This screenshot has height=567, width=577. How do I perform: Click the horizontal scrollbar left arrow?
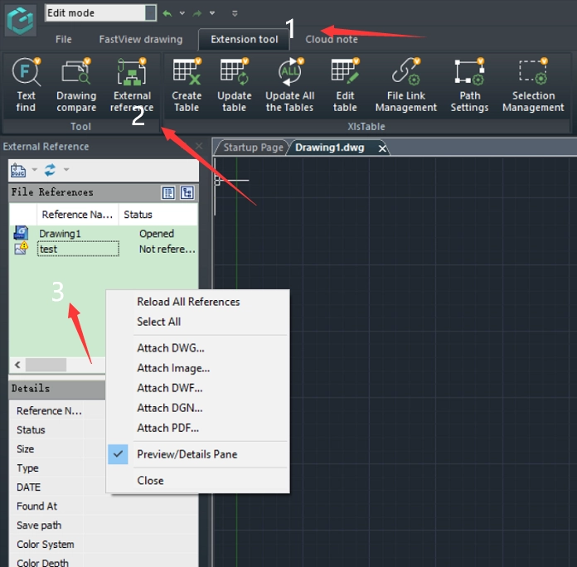click(x=17, y=365)
